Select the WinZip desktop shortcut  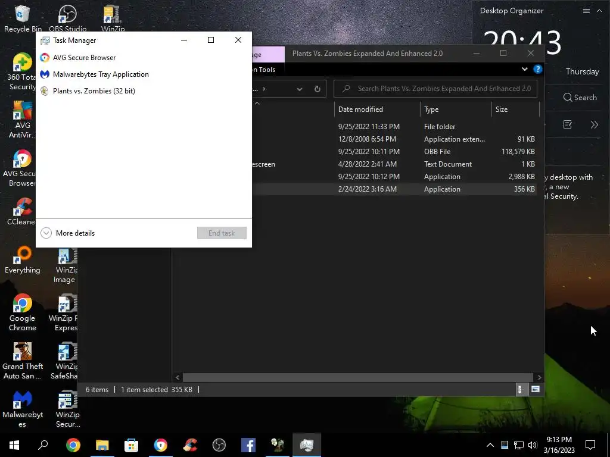pyautogui.click(x=113, y=18)
